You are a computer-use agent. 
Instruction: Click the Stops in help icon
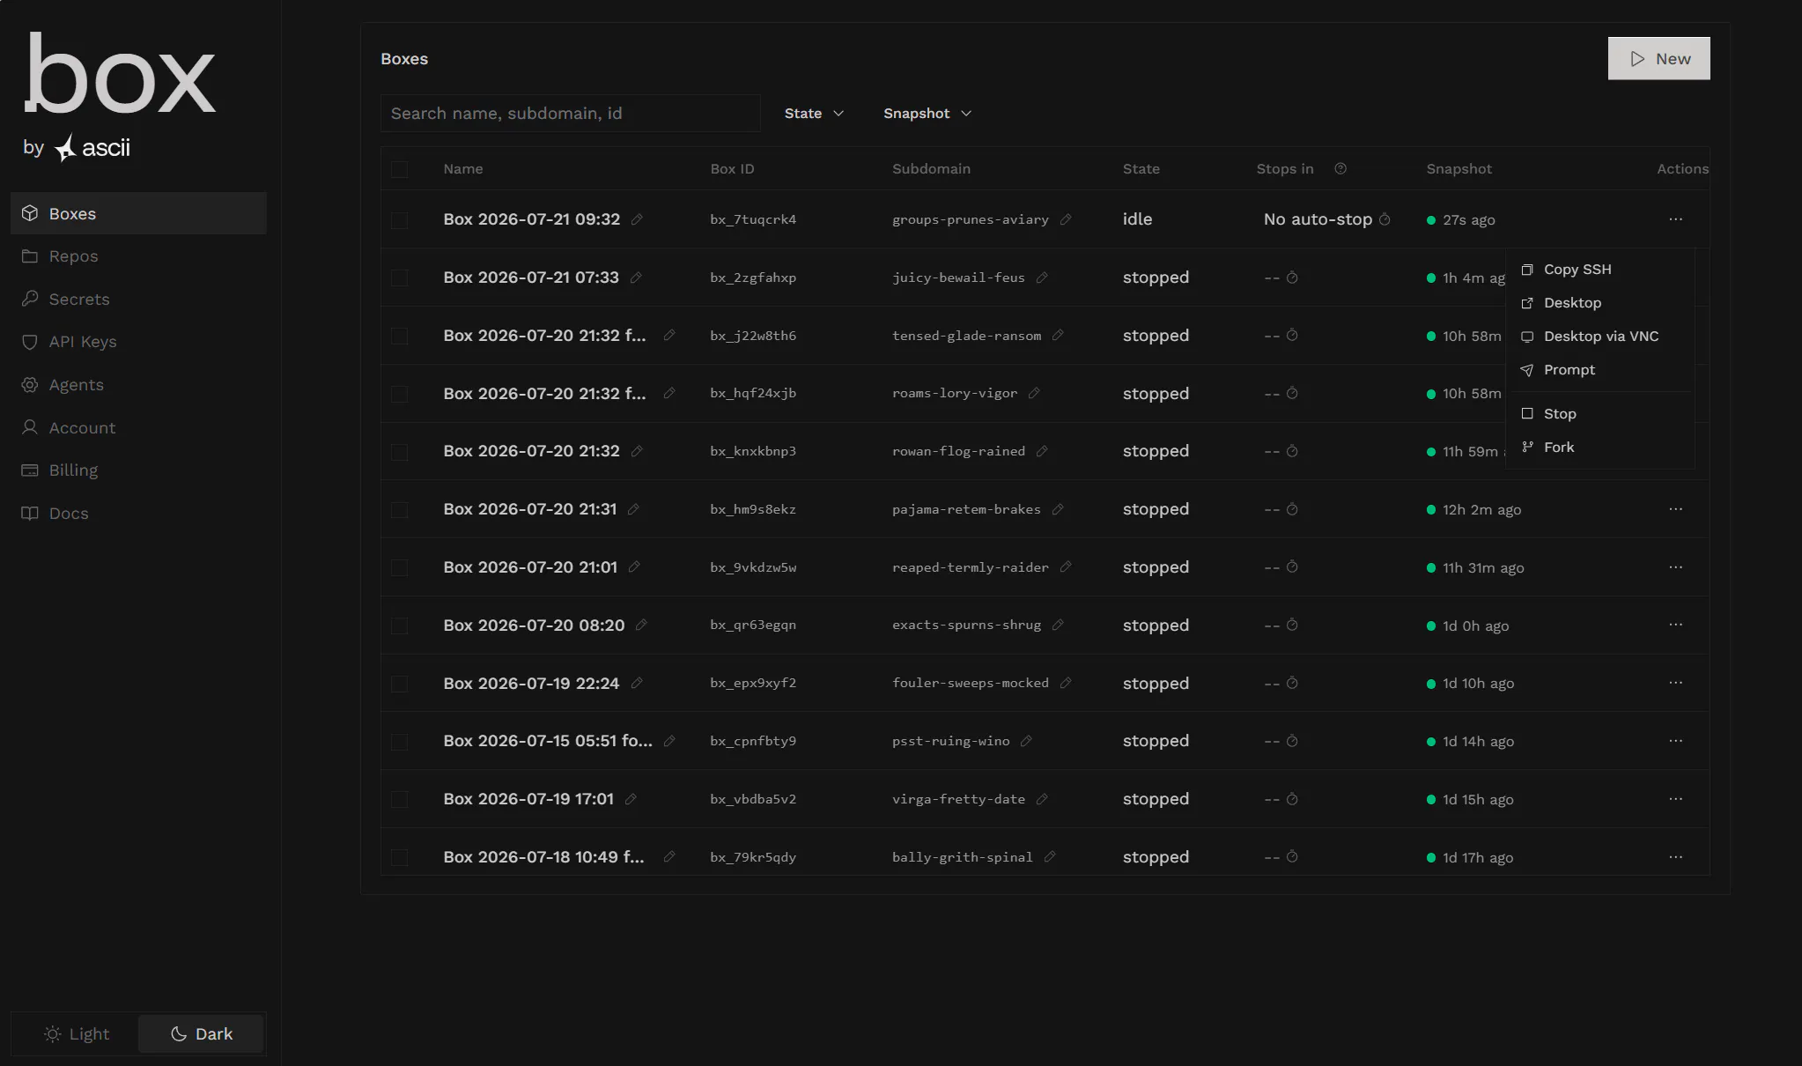click(x=1340, y=168)
